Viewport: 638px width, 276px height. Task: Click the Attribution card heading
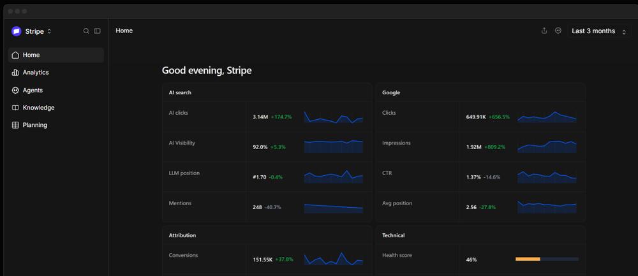(x=182, y=235)
